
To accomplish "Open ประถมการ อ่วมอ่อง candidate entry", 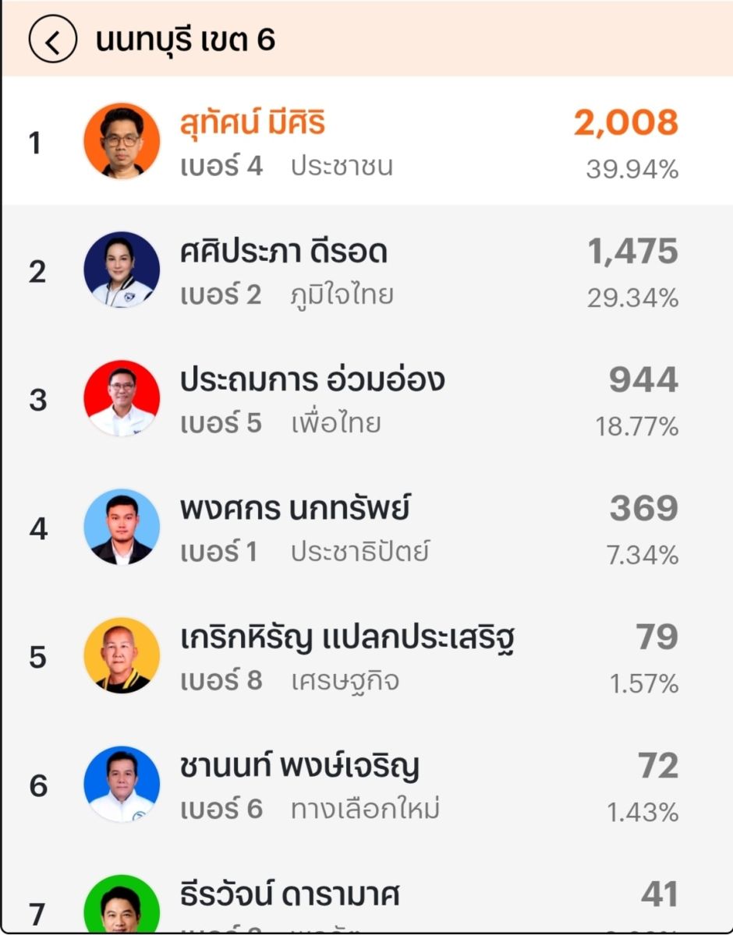I will (x=312, y=380).
